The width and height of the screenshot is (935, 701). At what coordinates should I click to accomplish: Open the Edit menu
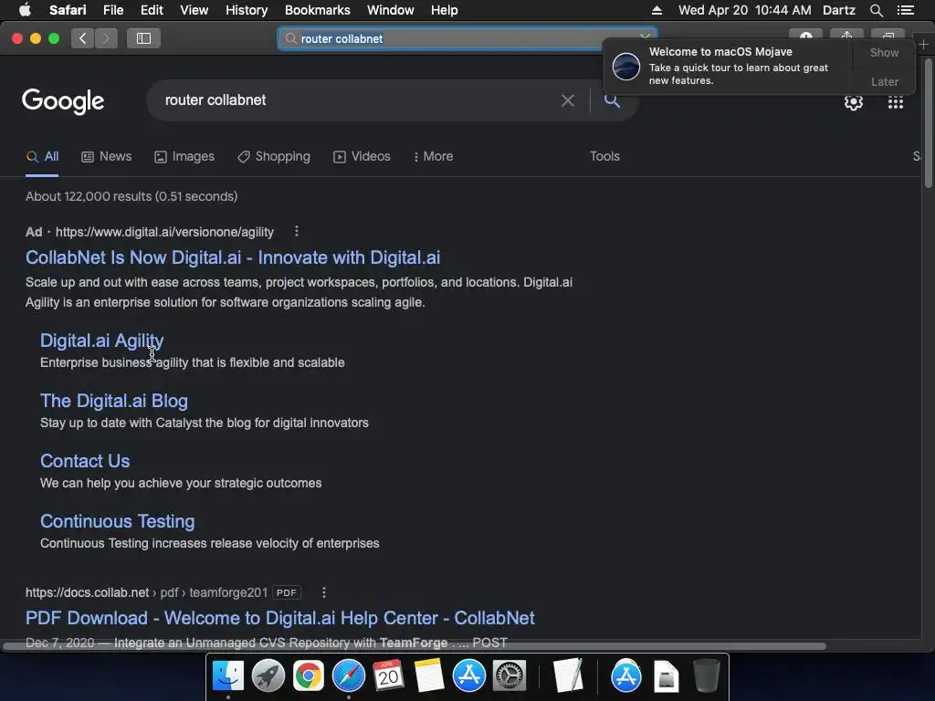pos(152,10)
